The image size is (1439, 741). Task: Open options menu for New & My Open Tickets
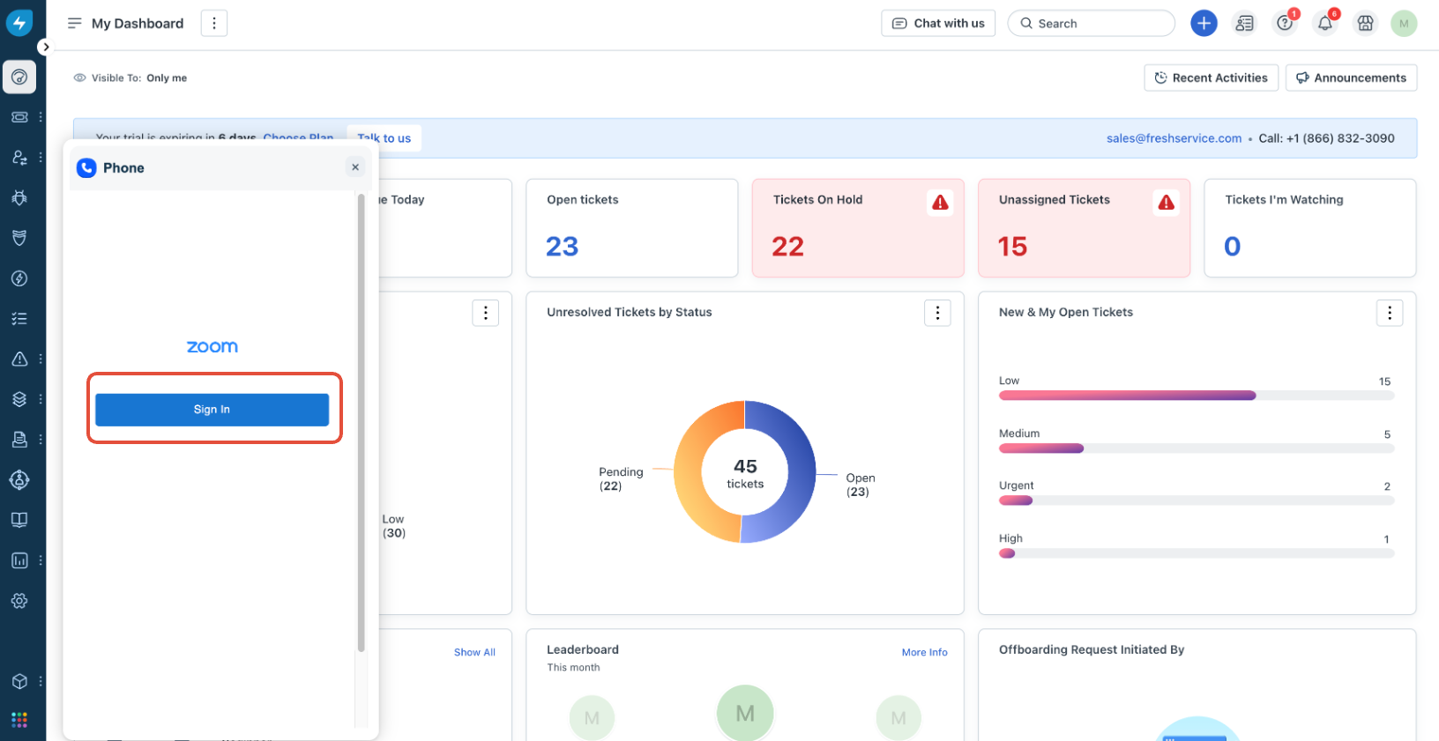coord(1390,313)
